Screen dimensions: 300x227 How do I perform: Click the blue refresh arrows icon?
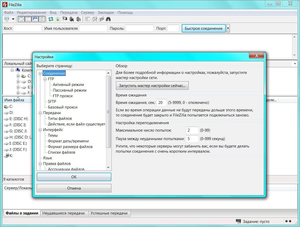(x=51, y=19)
